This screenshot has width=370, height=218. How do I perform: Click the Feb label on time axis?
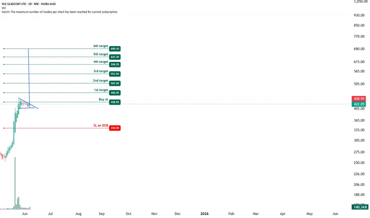point(231,214)
